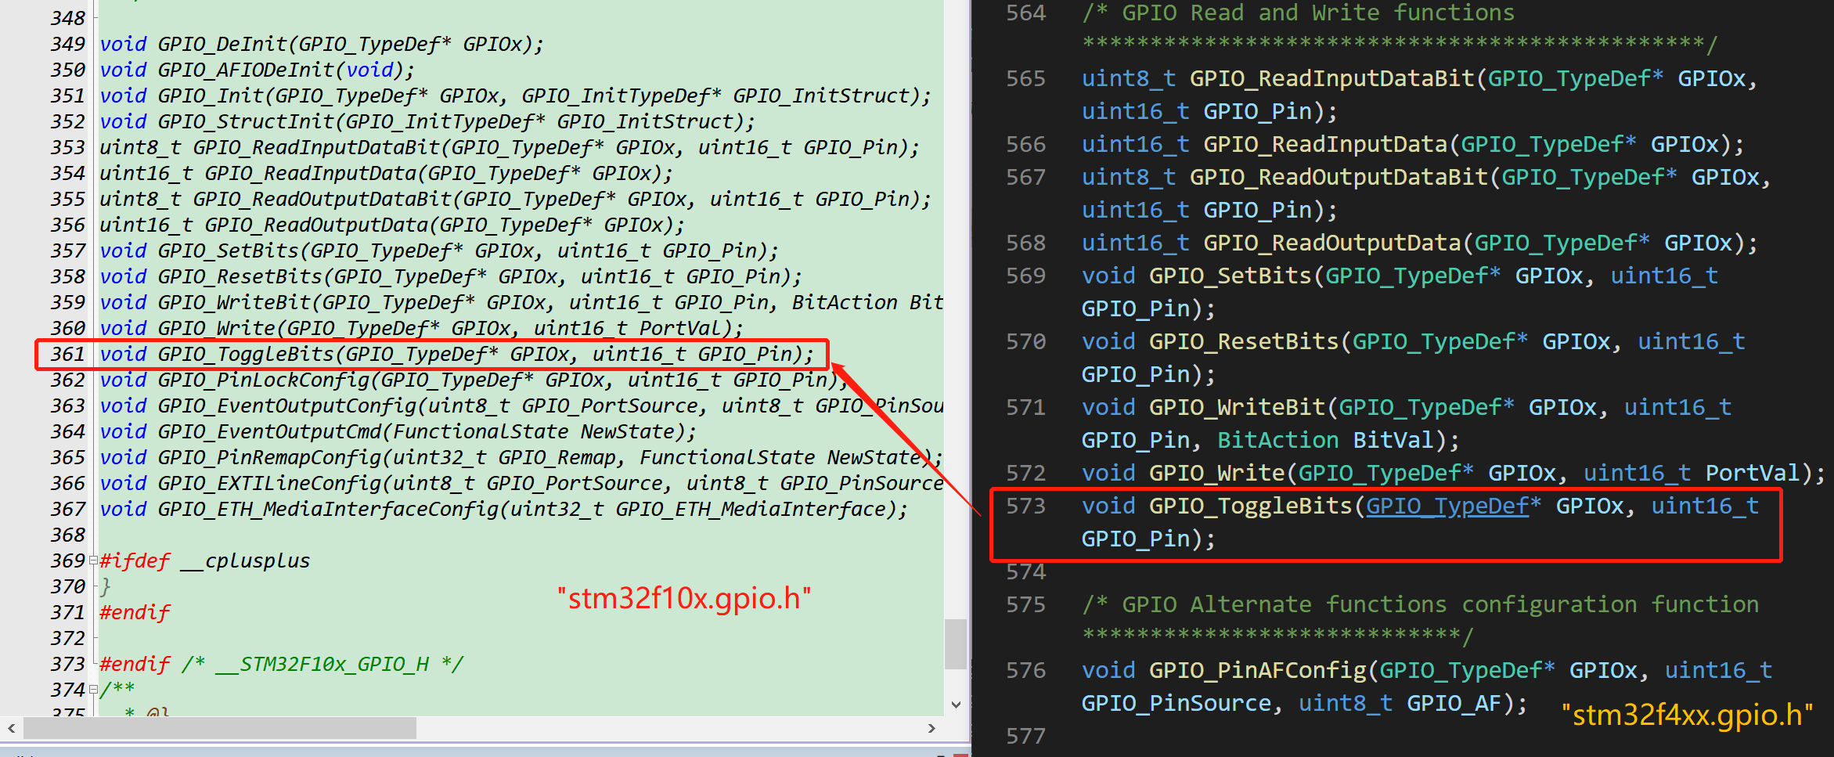Click the horizontal scrollbar left arrow in left editor
Image resolution: width=1834 pixels, height=757 pixels.
pos(11,728)
